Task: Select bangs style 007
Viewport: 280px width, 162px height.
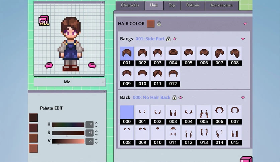Action: [219, 56]
